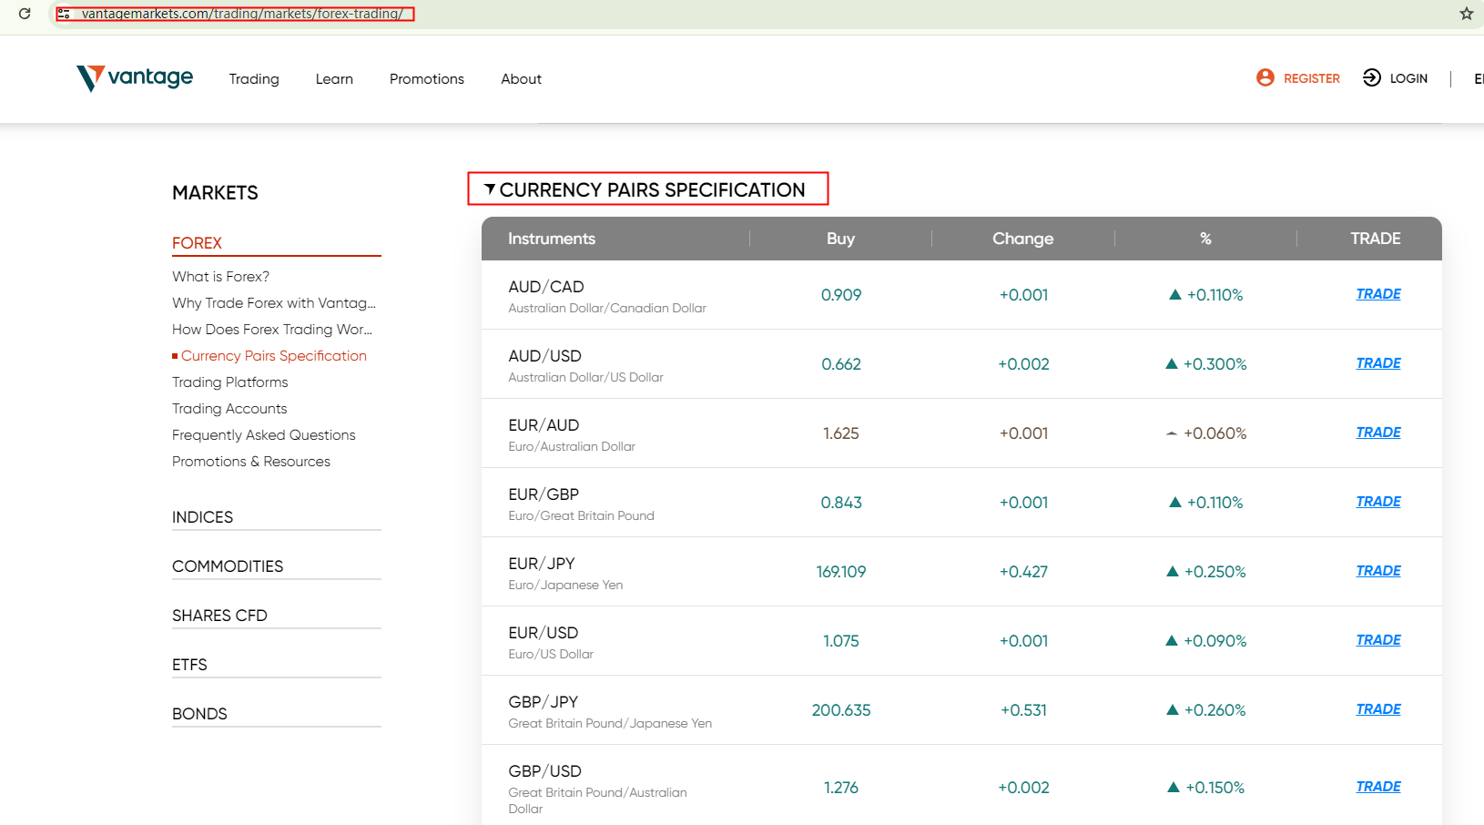The width and height of the screenshot is (1484, 825).
Task: Open the What is Forex? link
Action: (x=220, y=277)
